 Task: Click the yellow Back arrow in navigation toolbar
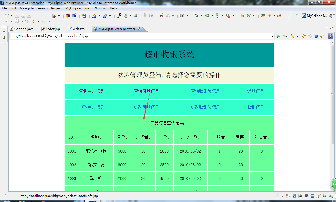pyautogui.click(x=34, y=21)
